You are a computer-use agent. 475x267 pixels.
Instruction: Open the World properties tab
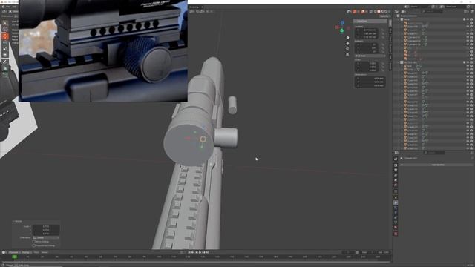396,185
